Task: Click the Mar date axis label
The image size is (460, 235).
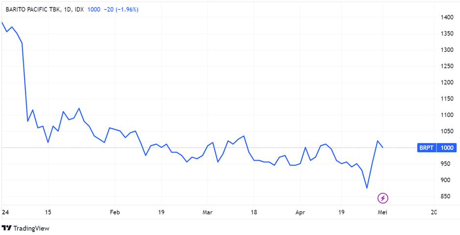Action: pyautogui.click(x=207, y=212)
